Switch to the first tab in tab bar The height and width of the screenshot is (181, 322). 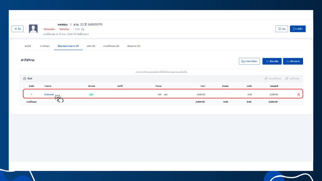pos(28,46)
